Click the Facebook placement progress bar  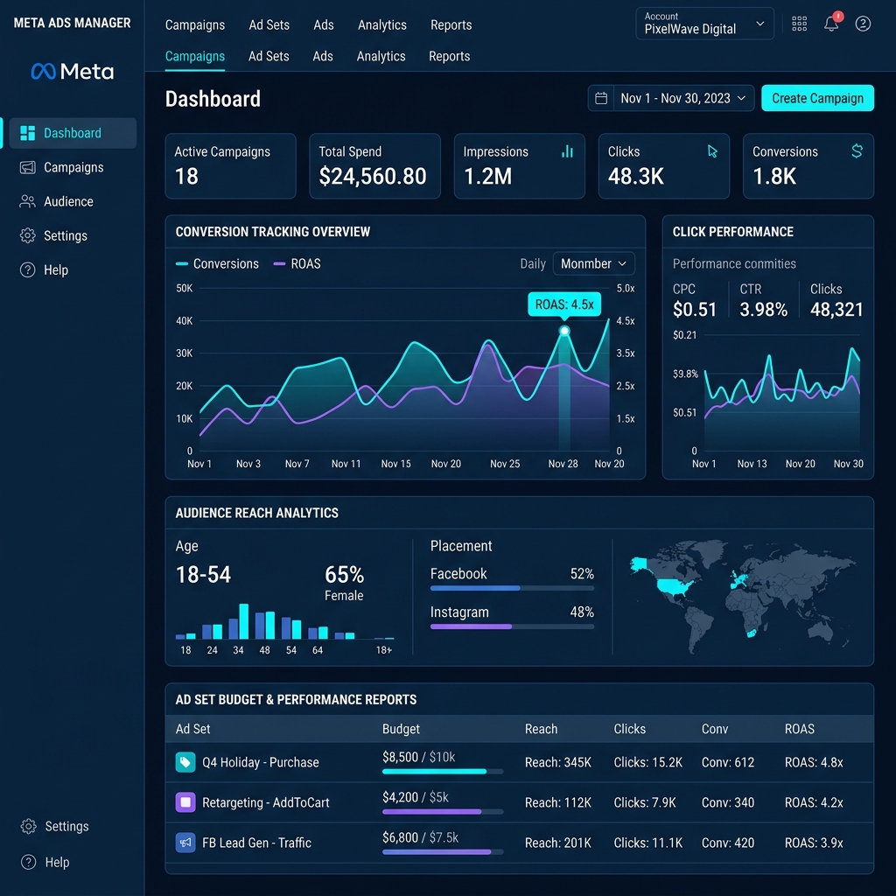[512, 588]
